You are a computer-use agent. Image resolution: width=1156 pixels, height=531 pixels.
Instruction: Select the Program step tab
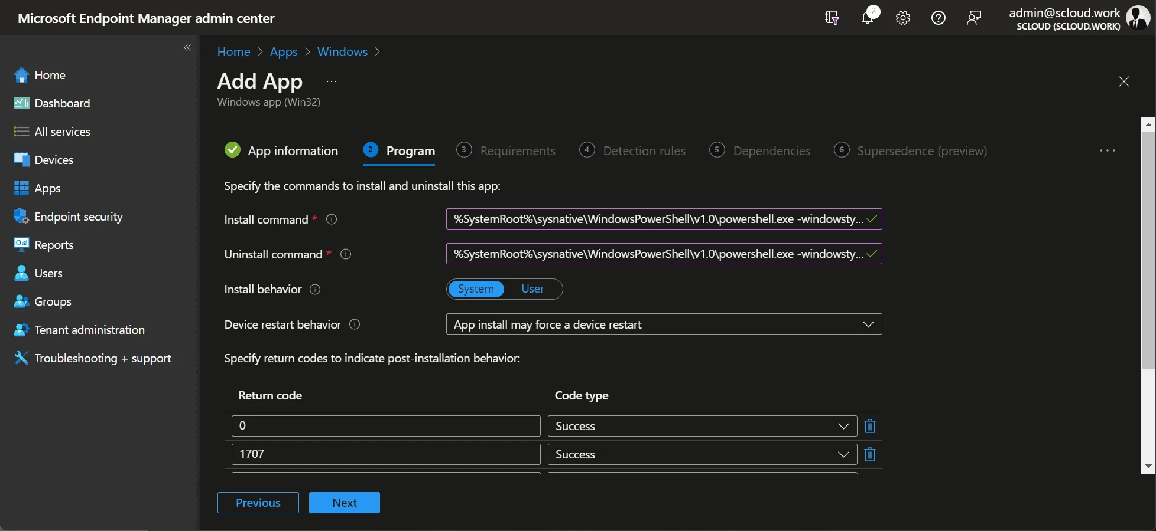(399, 151)
